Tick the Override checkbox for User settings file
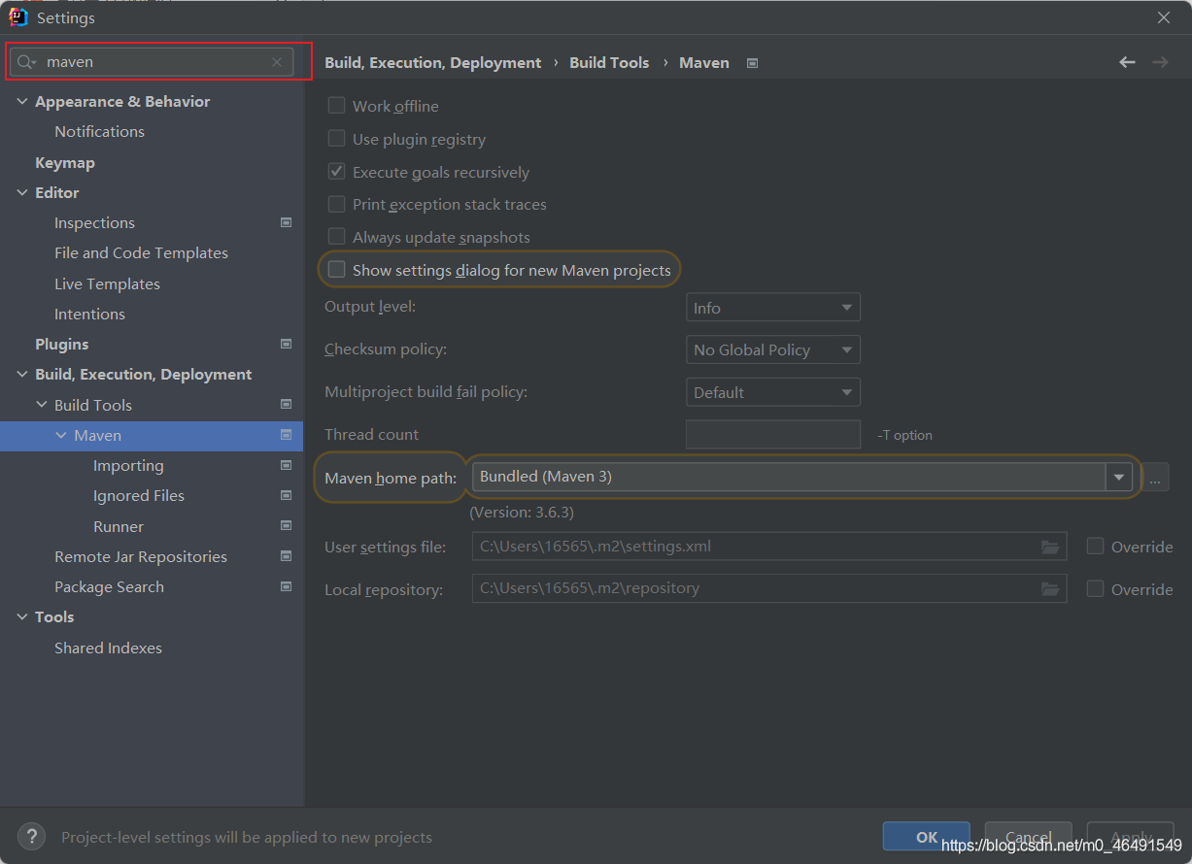 (1095, 547)
